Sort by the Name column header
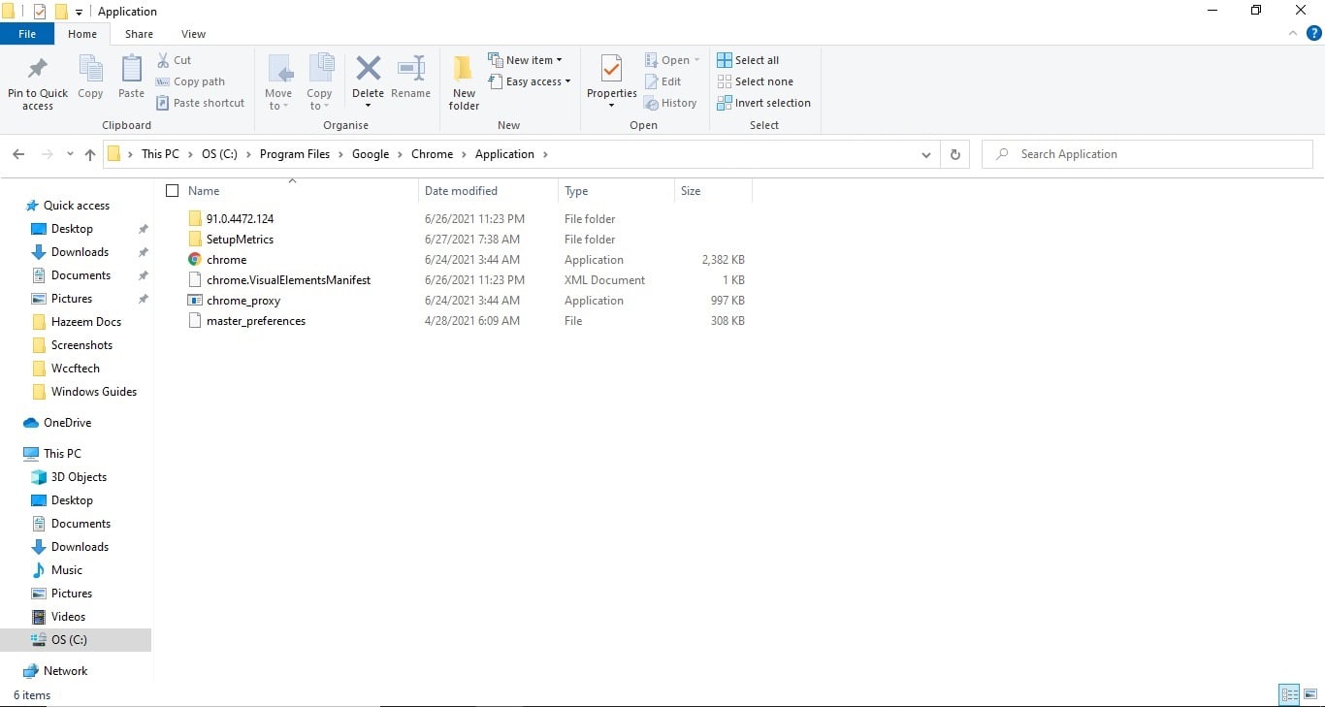This screenshot has width=1325, height=707. click(204, 191)
